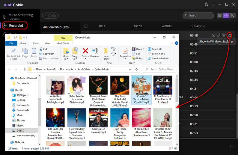Click AudiCable in the address breadcrumb

click(84, 69)
